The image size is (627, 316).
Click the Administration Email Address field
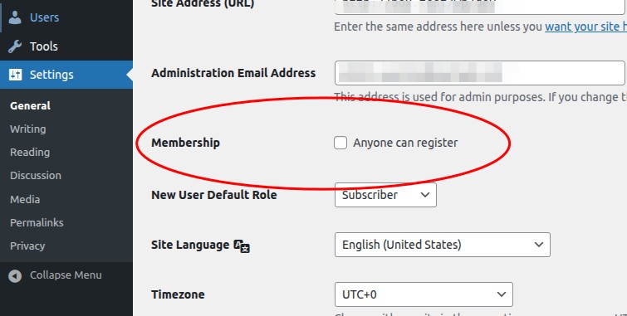(x=479, y=73)
